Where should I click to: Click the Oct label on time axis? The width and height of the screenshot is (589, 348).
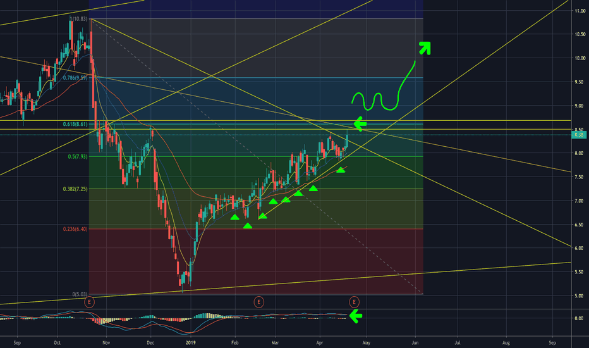pos(57,343)
